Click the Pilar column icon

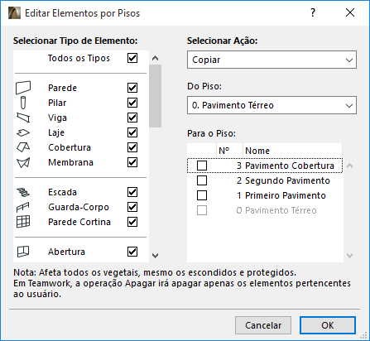click(23, 103)
